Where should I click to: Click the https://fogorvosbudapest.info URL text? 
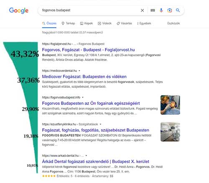(61, 97)
